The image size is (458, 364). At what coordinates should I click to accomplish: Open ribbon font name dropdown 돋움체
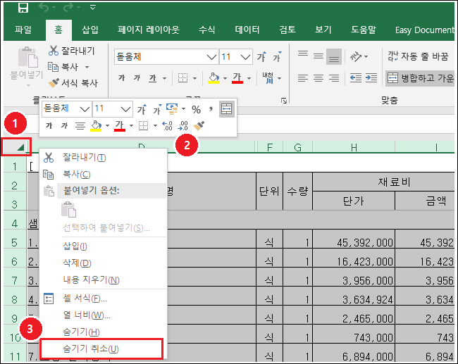[x=211, y=56]
